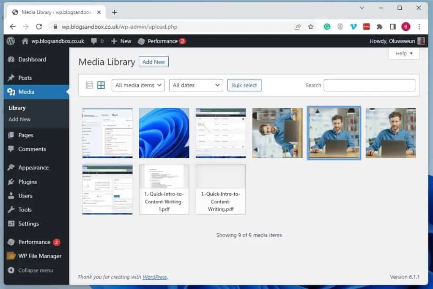Click the Plugins plug icon
433x289 pixels.
(11, 182)
